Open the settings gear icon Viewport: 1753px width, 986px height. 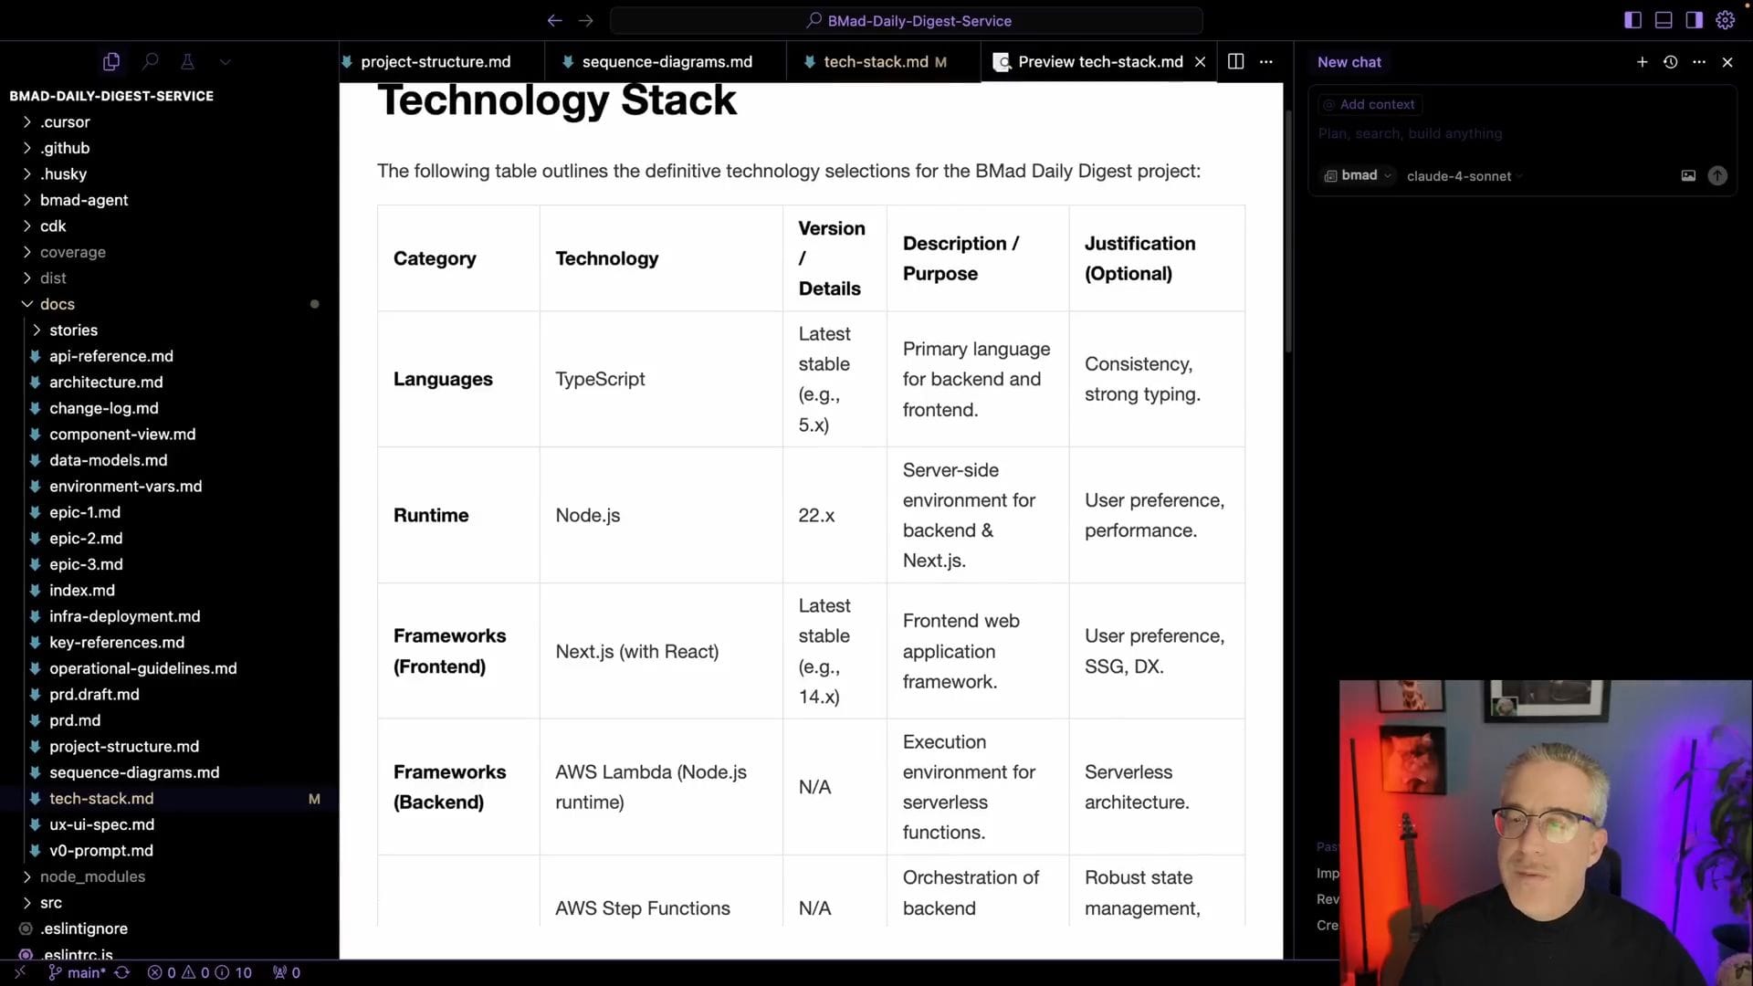tap(1725, 20)
